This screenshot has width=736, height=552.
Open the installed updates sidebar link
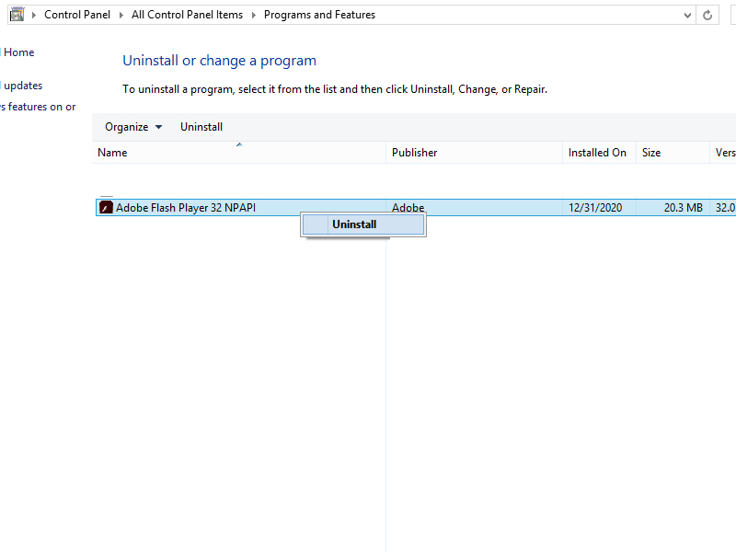click(23, 86)
